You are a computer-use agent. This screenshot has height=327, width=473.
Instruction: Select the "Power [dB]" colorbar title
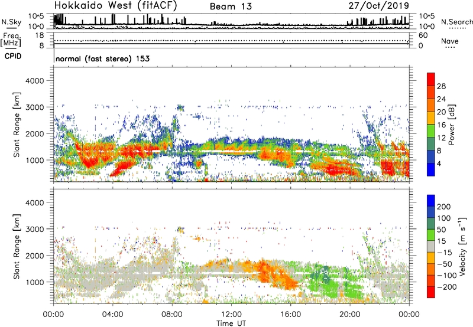(451, 125)
